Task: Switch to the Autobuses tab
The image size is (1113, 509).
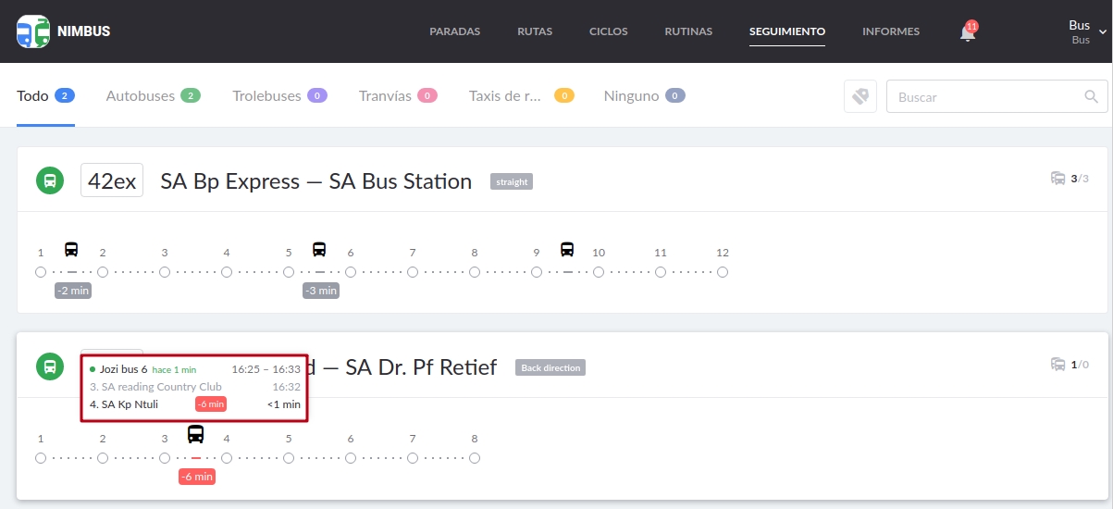Action: pos(141,95)
